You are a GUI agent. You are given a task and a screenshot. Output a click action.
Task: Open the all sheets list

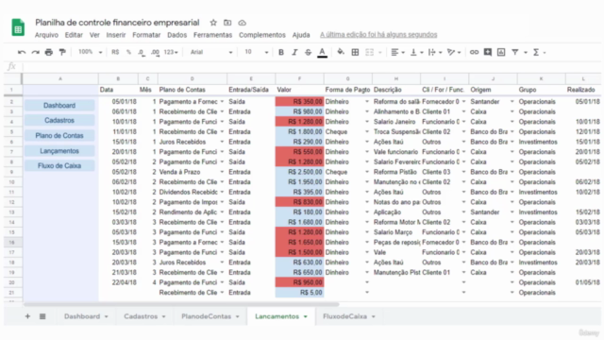[42, 316]
